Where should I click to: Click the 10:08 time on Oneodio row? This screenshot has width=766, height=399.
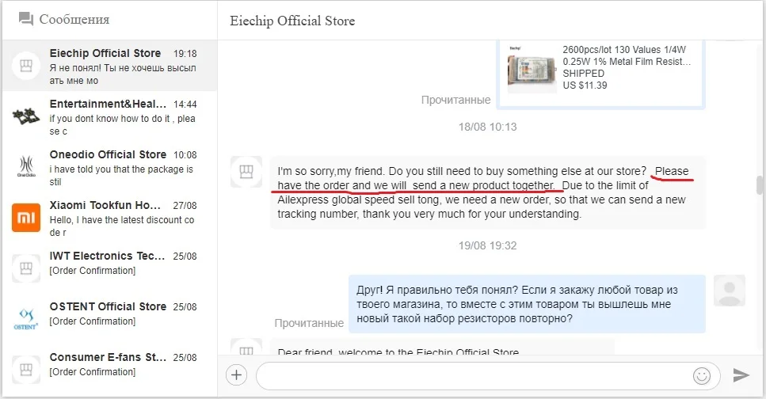tap(185, 155)
